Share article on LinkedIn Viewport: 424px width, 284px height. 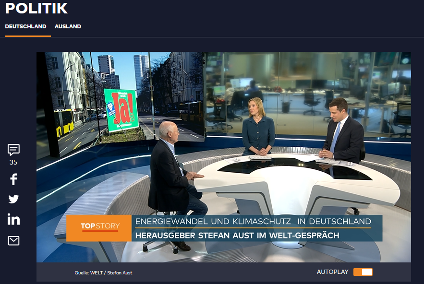click(x=13, y=219)
